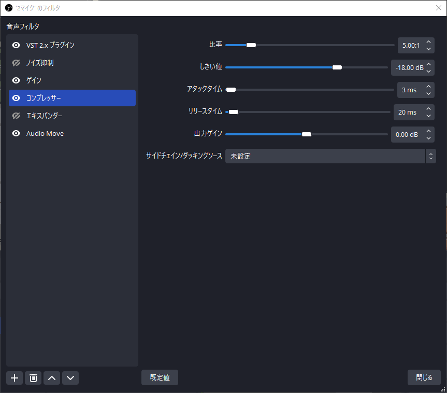This screenshot has width=447, height=393.
Task: Toggle visibility of the ゲイン filter
Action: (16, 80)
